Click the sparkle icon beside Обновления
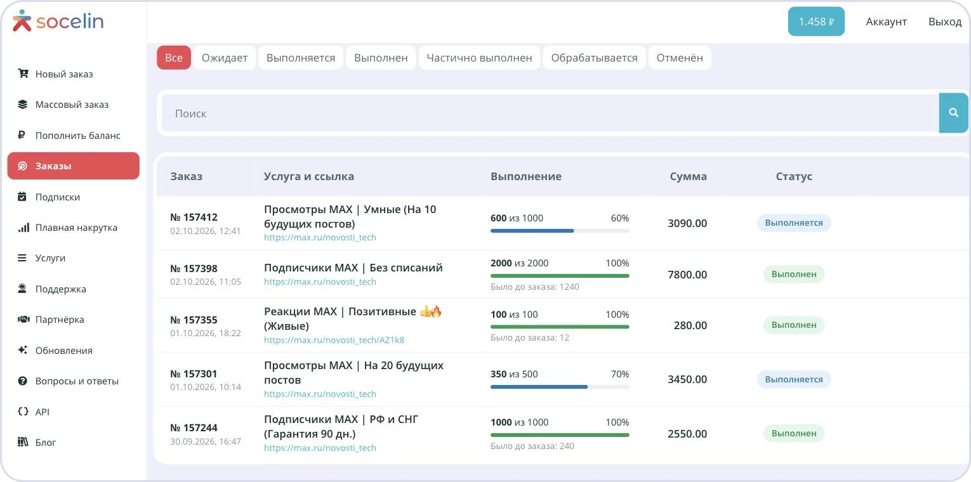Viewport: 971px width, 482px height. (23, 350)
